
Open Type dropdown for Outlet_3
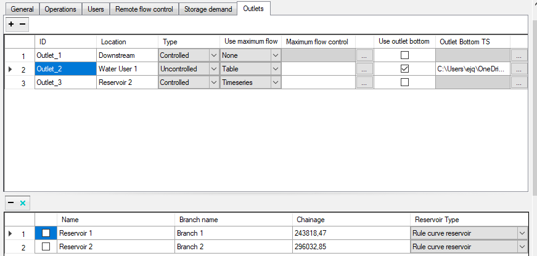click(x=214, y=82)
